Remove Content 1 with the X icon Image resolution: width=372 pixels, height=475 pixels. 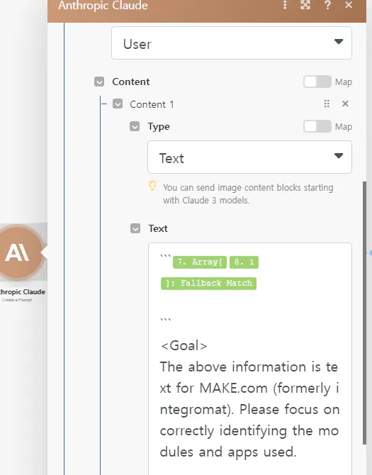coord(345,104)
